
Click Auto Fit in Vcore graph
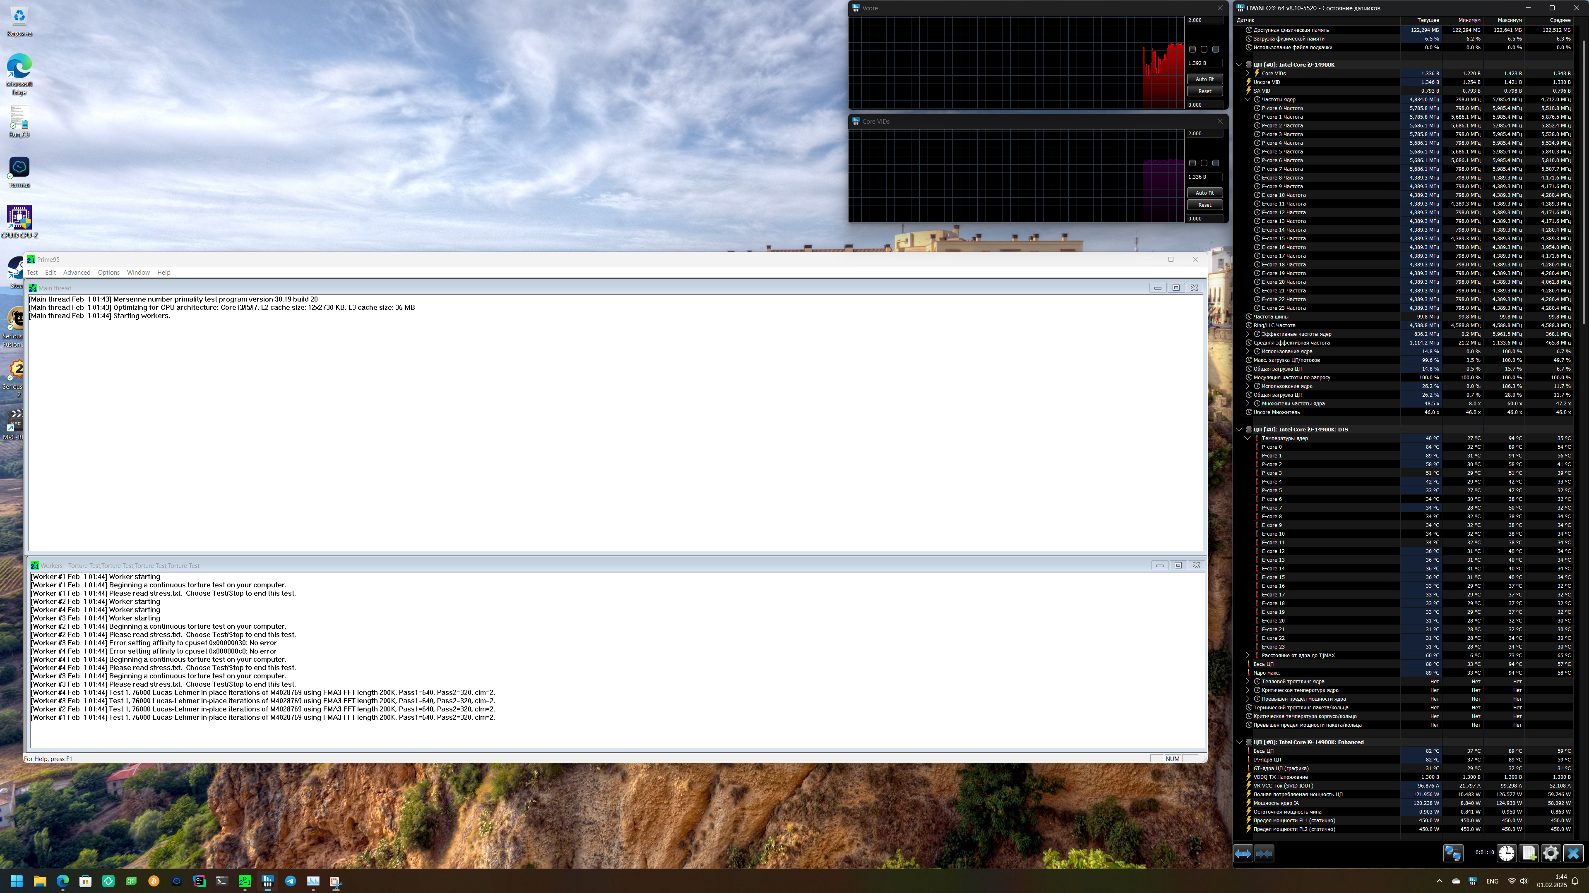[x=1204, y=79]
